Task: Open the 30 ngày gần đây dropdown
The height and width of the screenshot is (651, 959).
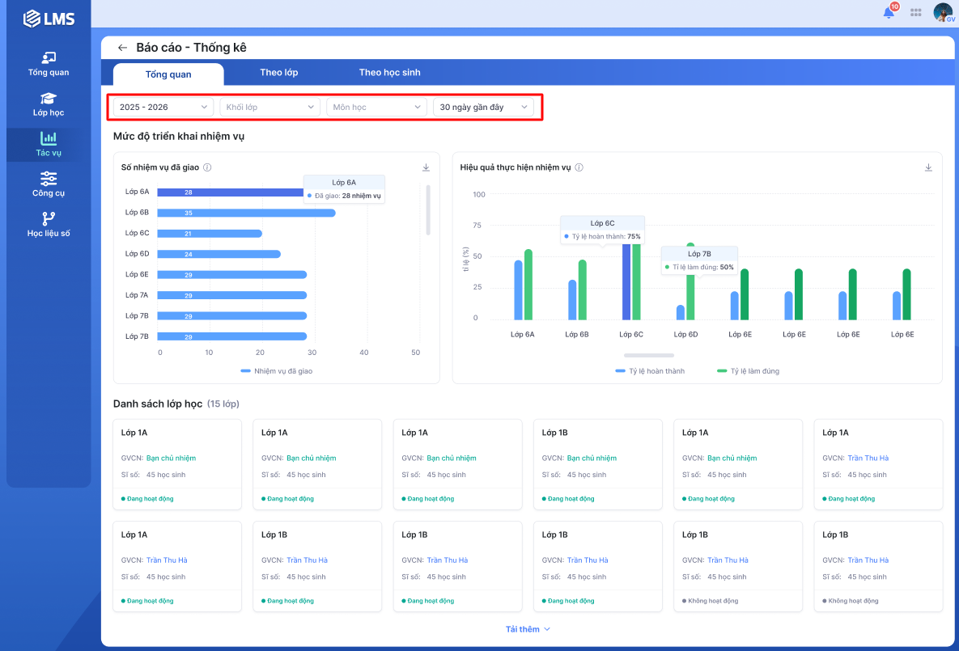Action: pos(483,107)
